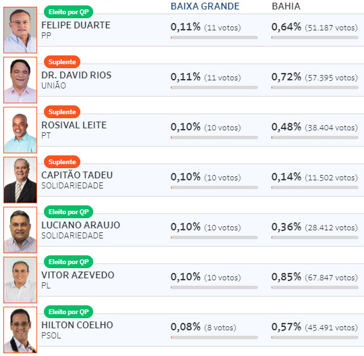Click Rosival Leite's 'Suplente' badge
364x356 pixels.
pos(62,111)
